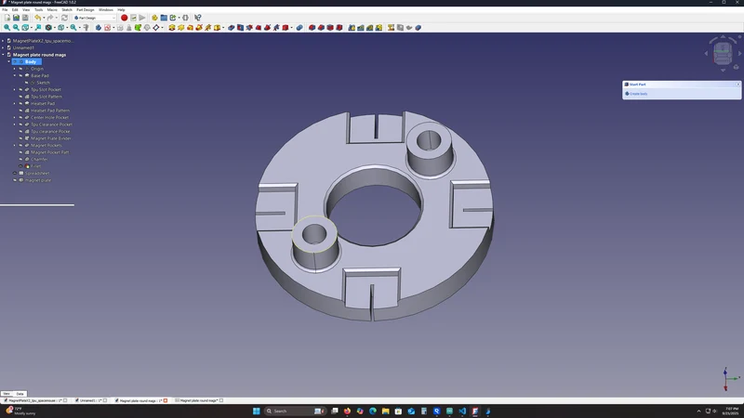Screen dimensions: 744x418
Task: Click the Open file toolbar icon
Action: (16, 18)
